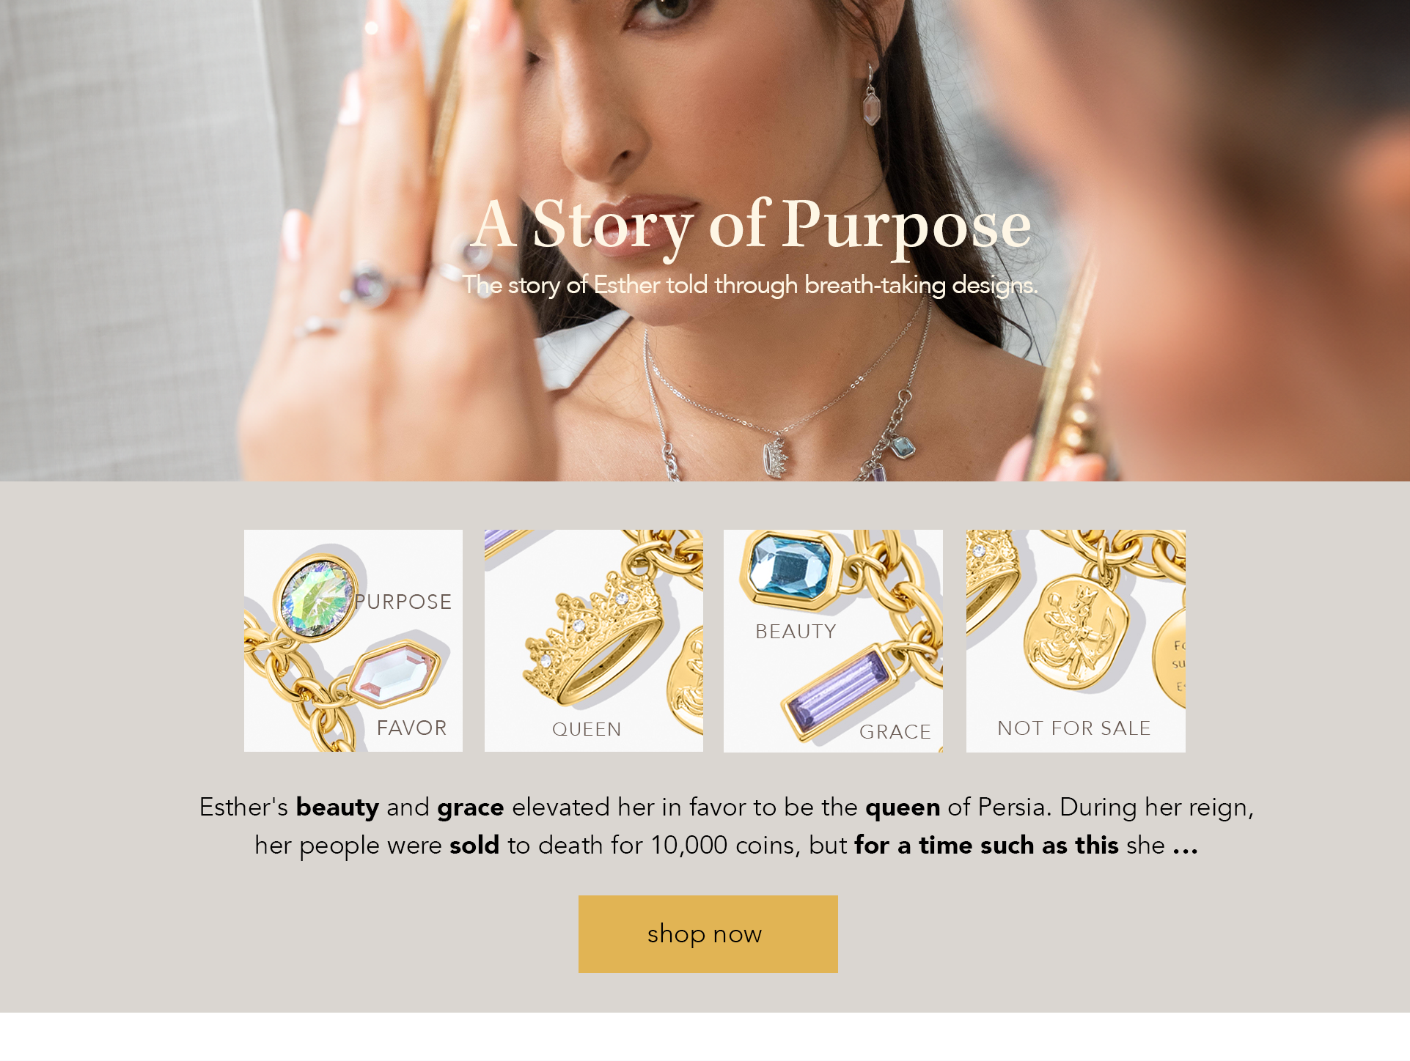
Task: Click the purple baguette stone charm
Action: click(x=839, y=691)
